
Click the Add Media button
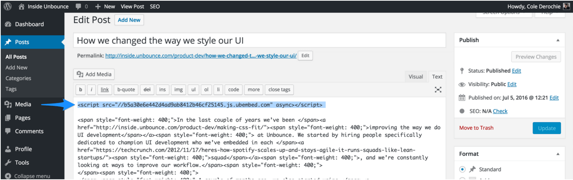click(x=94, y=74)
